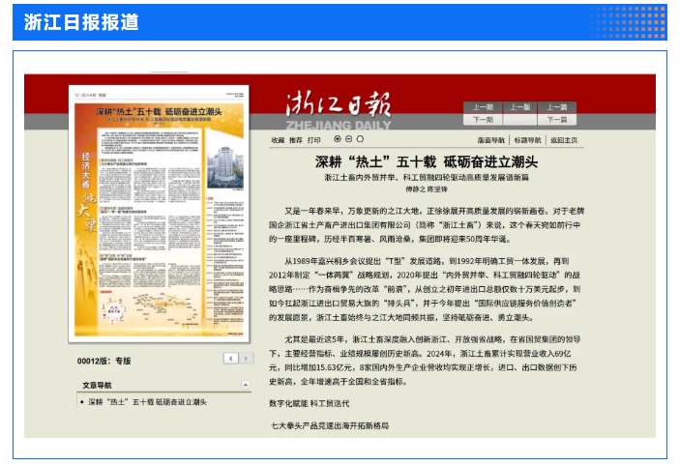Collapse the 文章导航 panel
The height and width of the screenshot is (465, 680).
click(244, 385)
